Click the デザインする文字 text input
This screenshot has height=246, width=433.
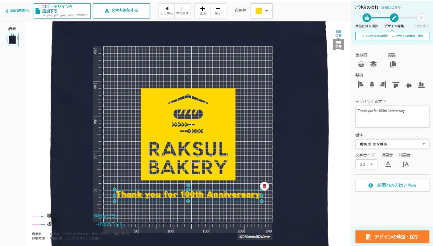(x=392, y=117)
